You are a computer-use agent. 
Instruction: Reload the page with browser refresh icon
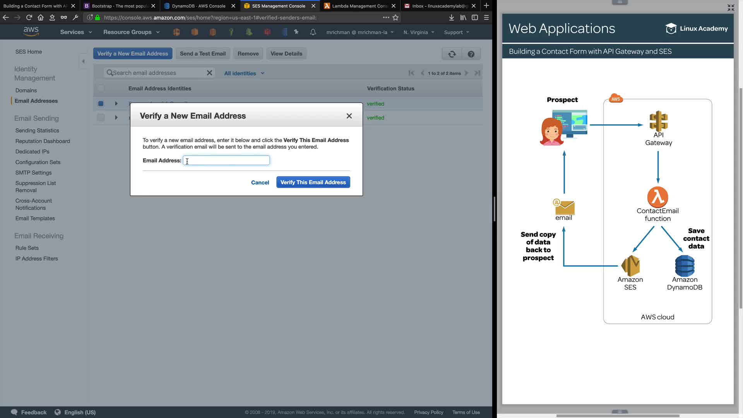click(29, 17)
